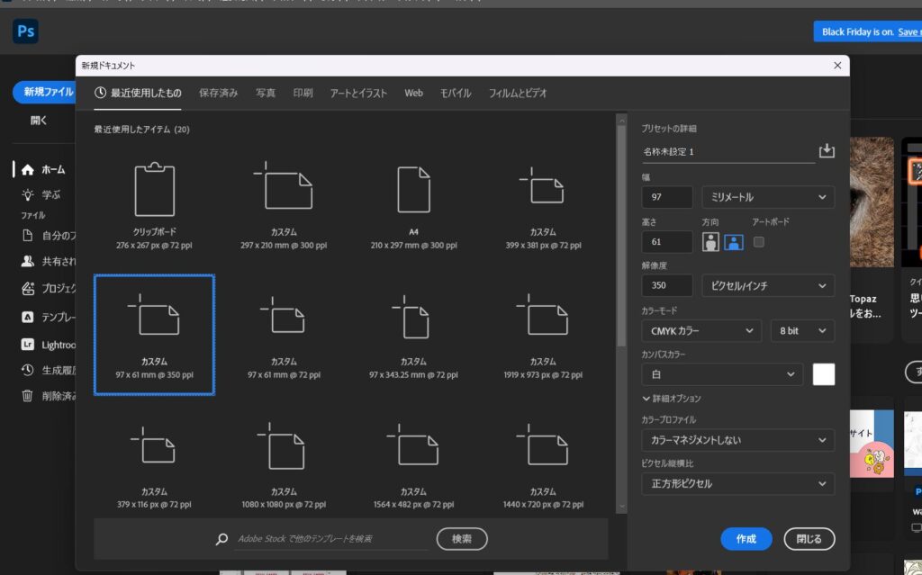Select portrait orientation icon
The height and width of the screenshot is (575, 922).
pos(711,242)
